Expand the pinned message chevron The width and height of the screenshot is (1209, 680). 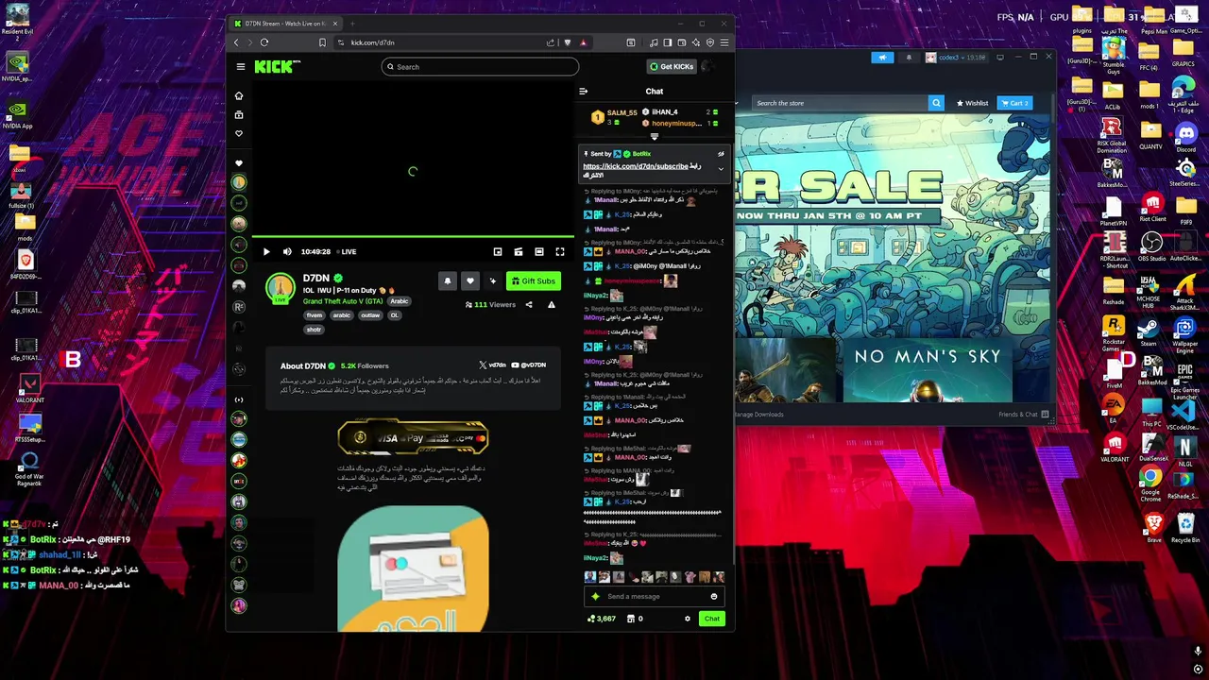pos(721,169)
